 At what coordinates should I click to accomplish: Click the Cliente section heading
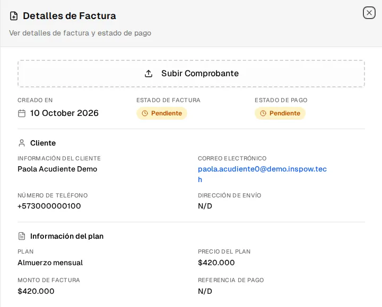pos(43,143)
